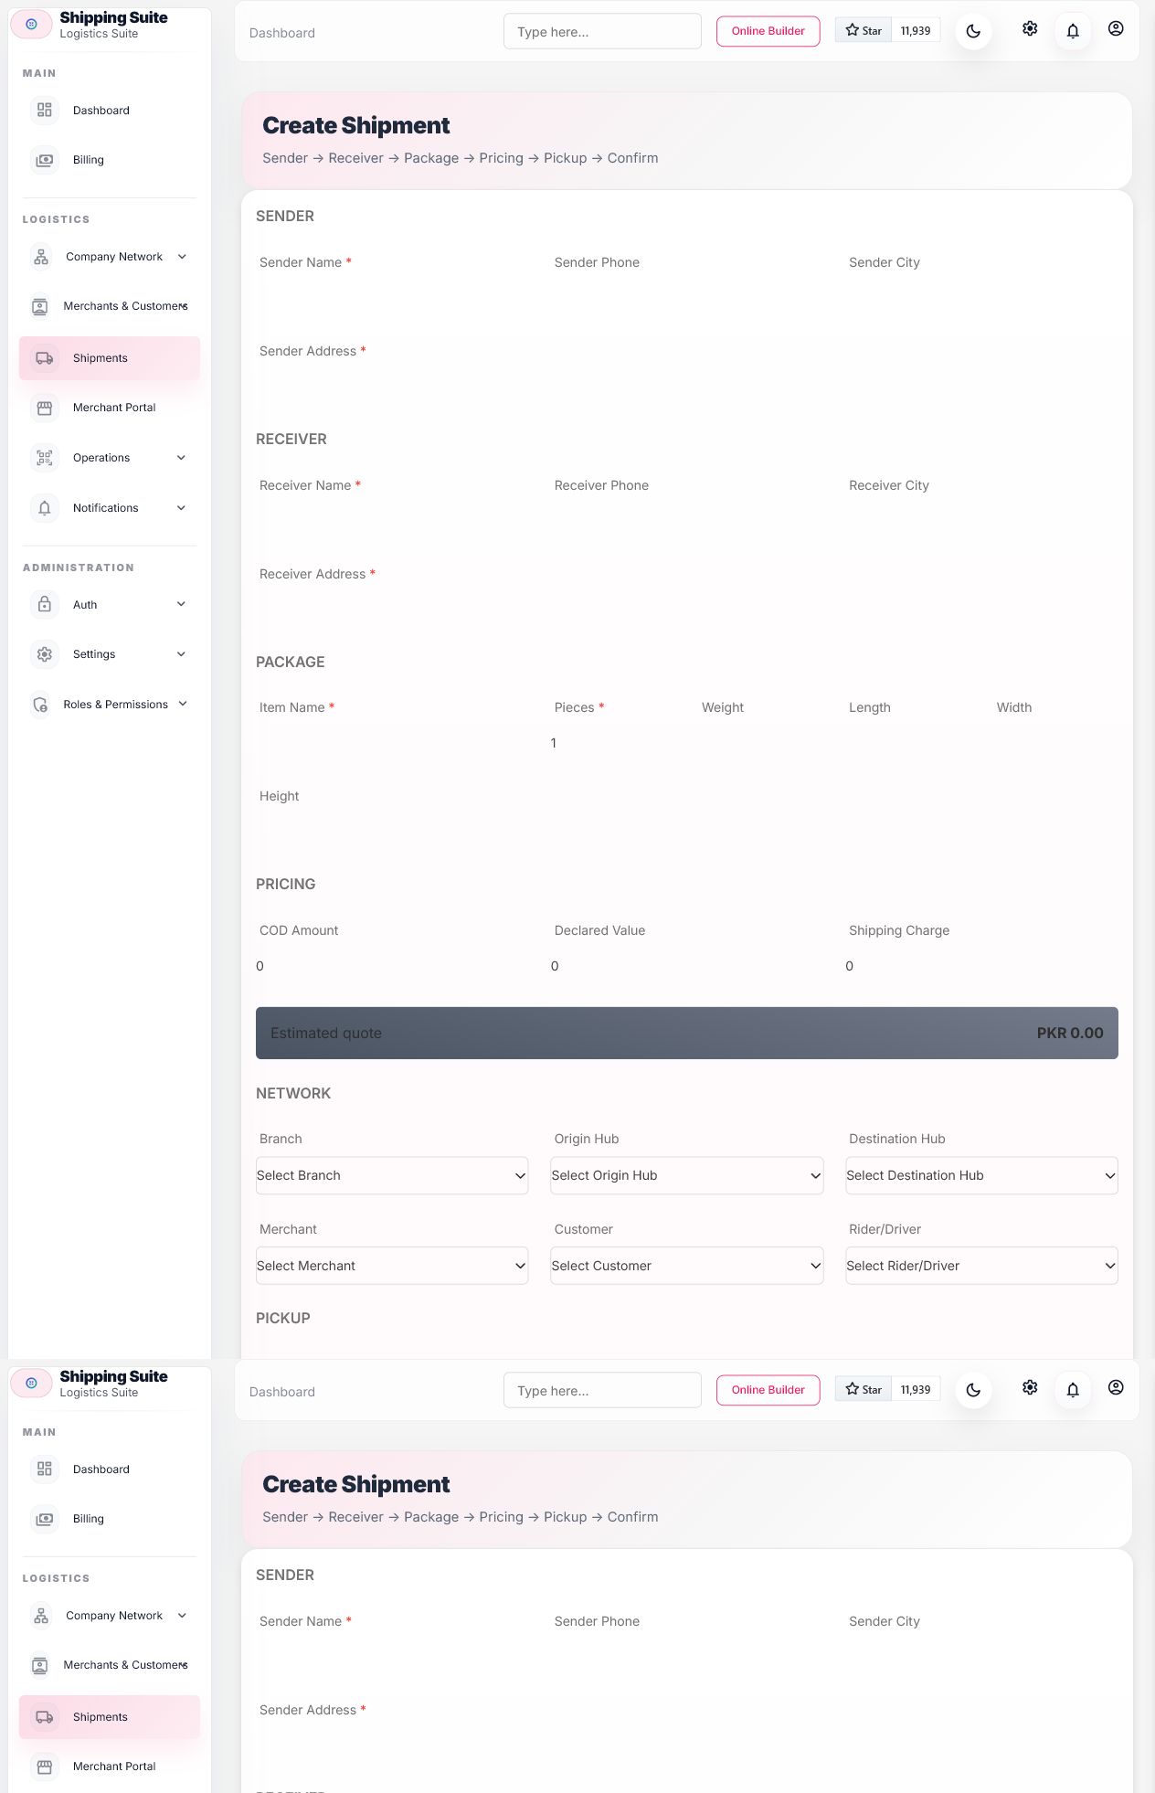Open the Notifications sidebar menu label

(x=106, y=508)
